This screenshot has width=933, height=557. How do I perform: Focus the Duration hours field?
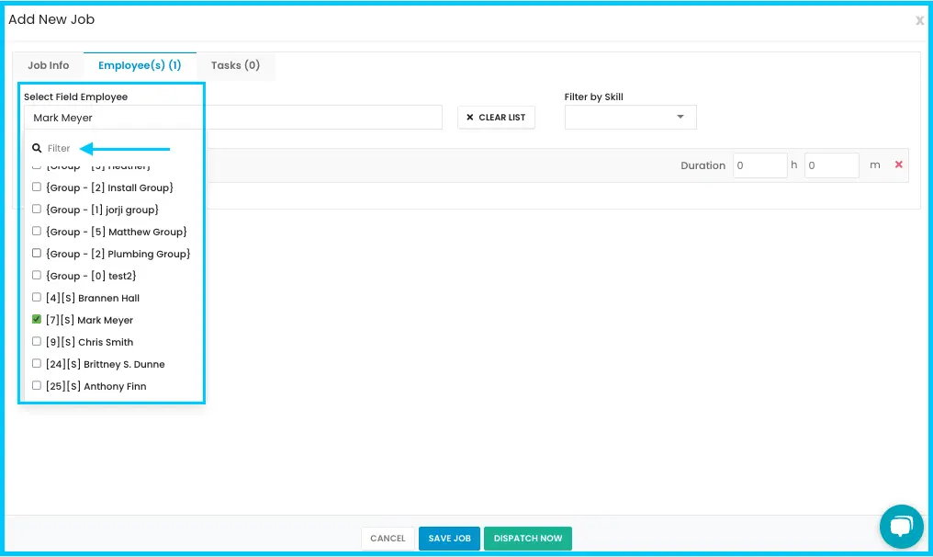(759, 165)
